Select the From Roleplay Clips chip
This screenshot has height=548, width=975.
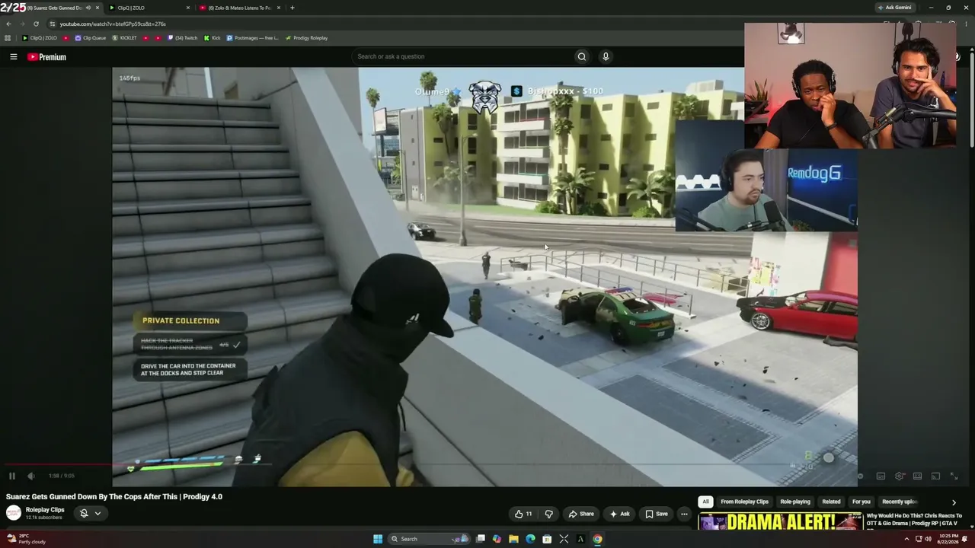(x=744, y=502)
